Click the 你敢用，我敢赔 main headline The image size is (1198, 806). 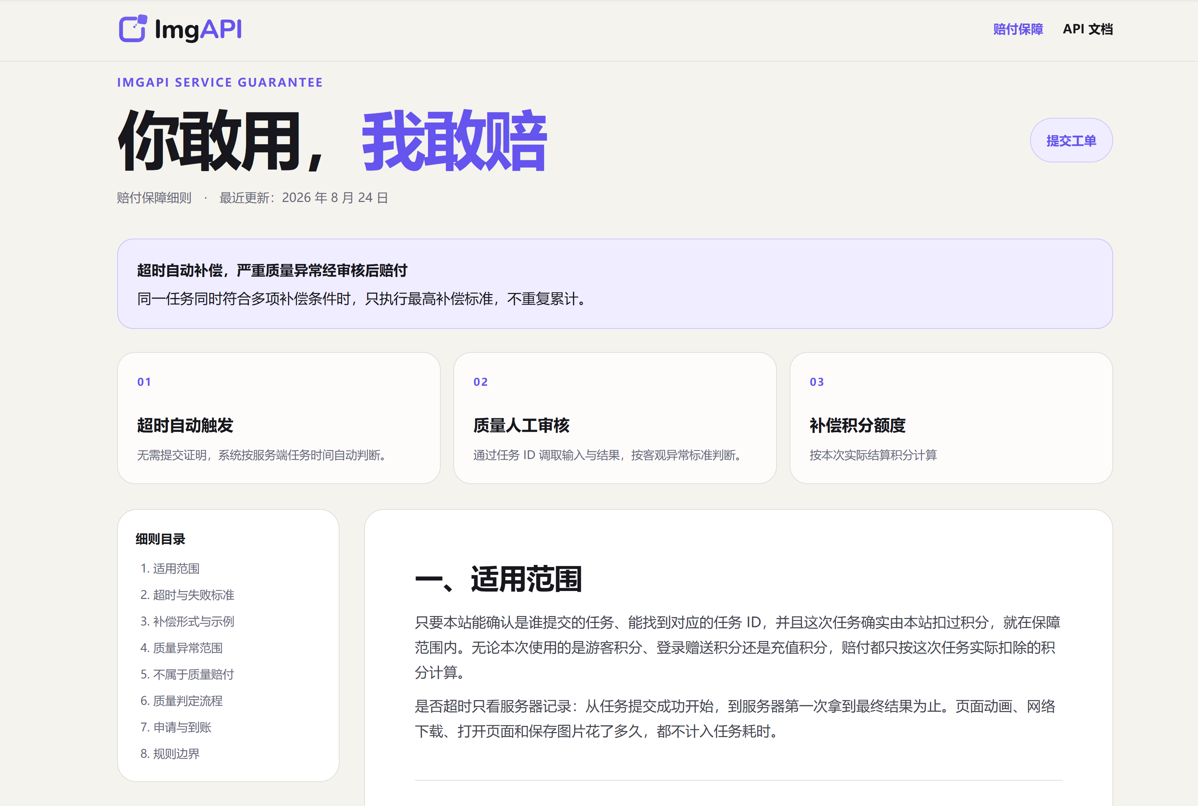[332, 140]
